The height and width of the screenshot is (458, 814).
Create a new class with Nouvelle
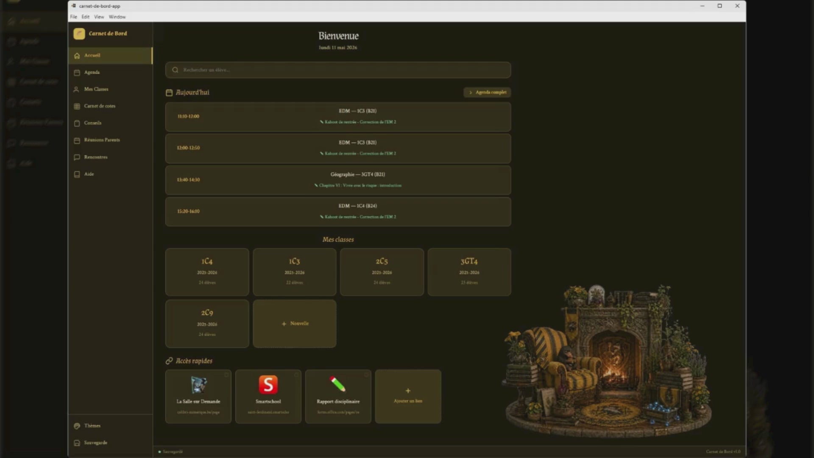point(295,324)
